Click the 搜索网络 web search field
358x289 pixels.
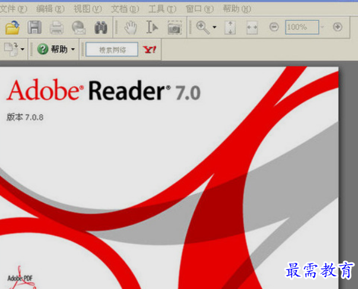point(112,49)
